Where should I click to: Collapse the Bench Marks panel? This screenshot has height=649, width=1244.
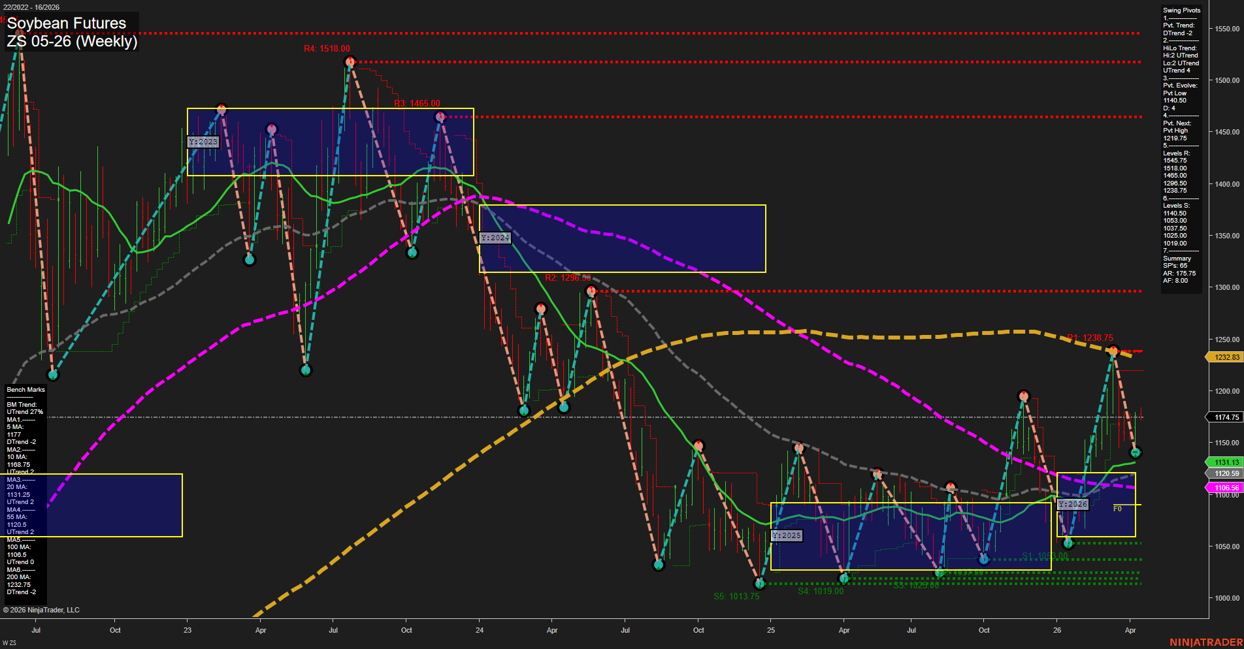[x=24, y=389]
